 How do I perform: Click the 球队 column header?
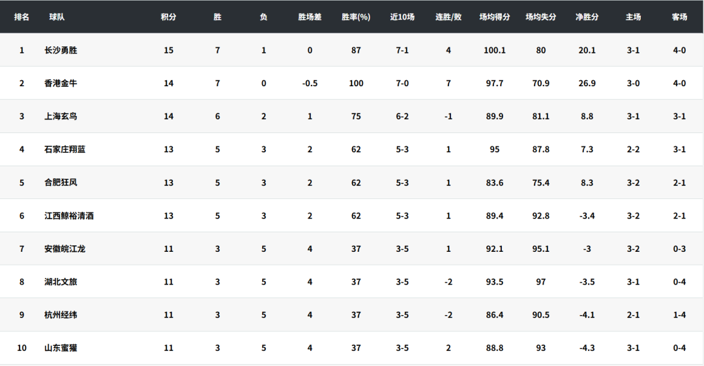57,17
